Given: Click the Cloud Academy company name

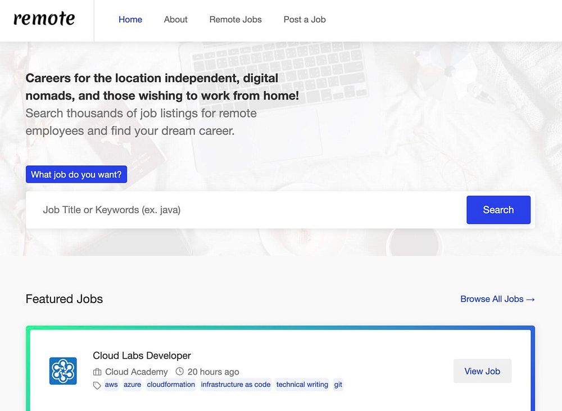Looking at the screenshot, I should point(136,372).
